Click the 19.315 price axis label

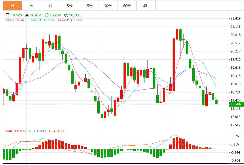[x=236, y=76]
